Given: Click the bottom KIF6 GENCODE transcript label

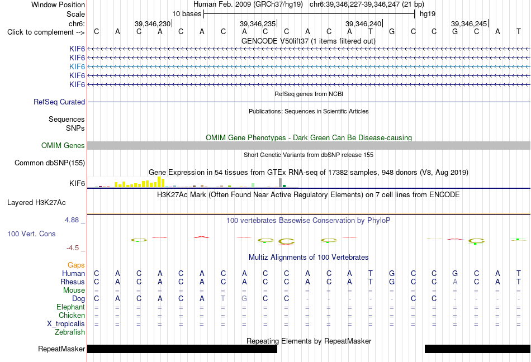Looking at the screenshot, I should pos(77,84).
